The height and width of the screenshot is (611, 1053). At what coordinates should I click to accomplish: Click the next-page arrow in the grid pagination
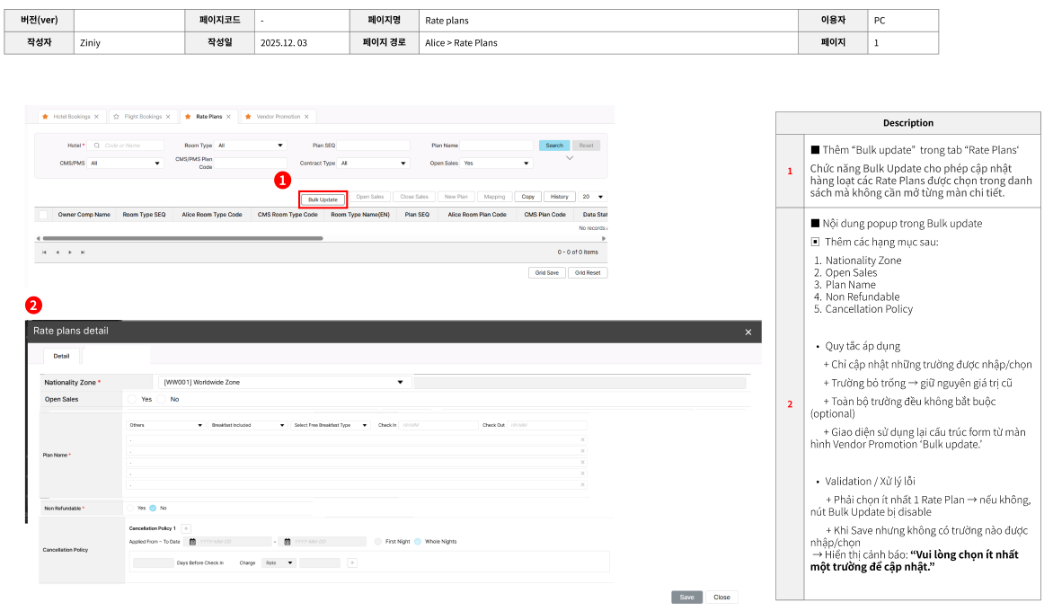pos(72,253)
